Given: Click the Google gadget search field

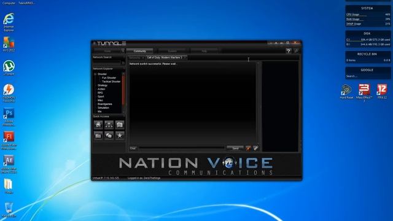Looking at the screenshot, I should click(367, 76).
